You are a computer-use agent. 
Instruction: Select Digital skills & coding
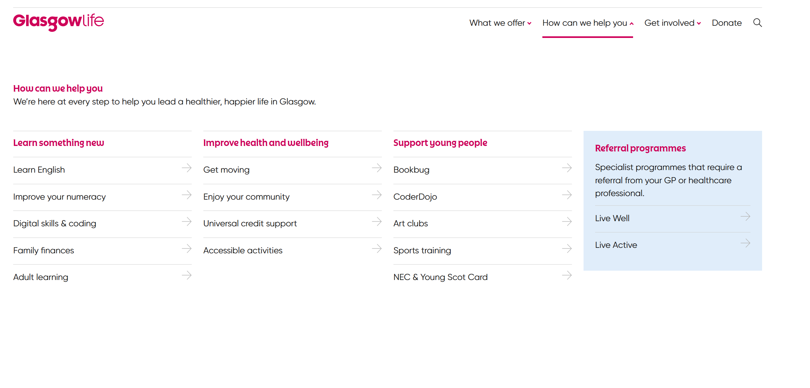pyautogui.click(x=55, y=223)
